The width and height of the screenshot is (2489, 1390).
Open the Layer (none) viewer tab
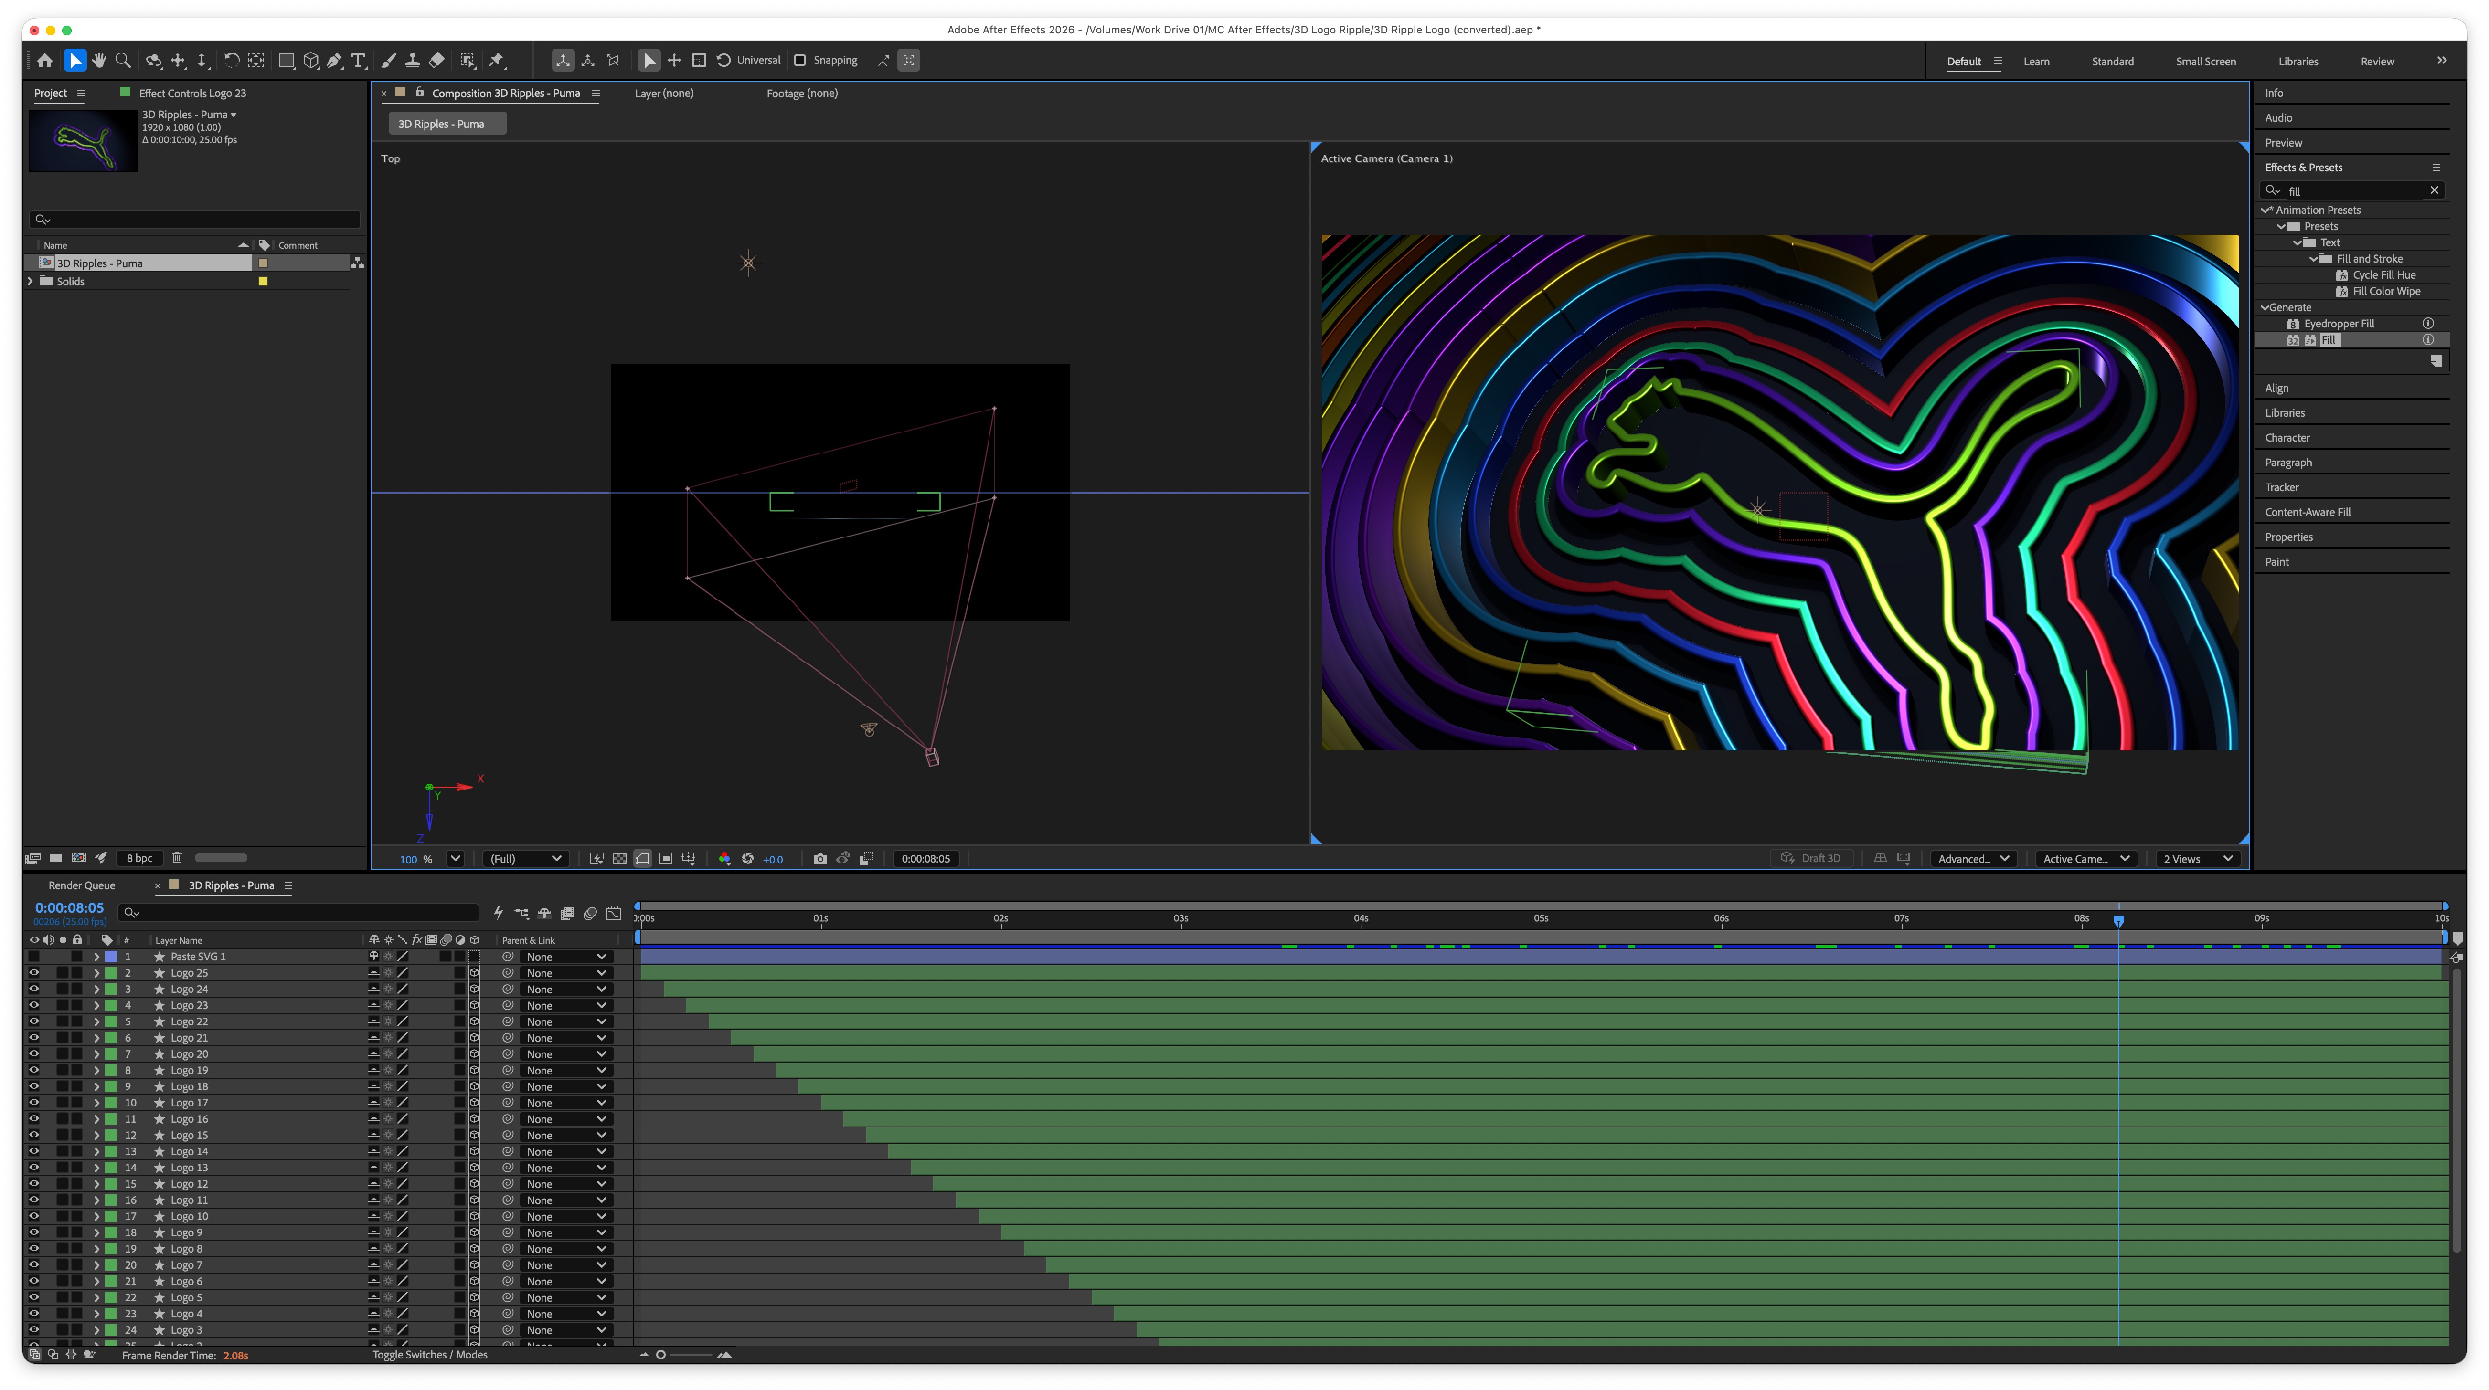coord(664,94)
